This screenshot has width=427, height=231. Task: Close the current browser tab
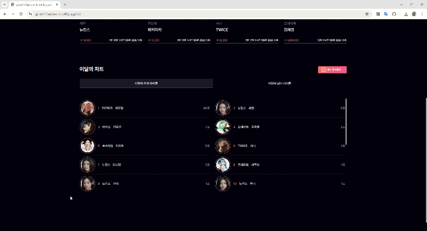tap(57, 4)
